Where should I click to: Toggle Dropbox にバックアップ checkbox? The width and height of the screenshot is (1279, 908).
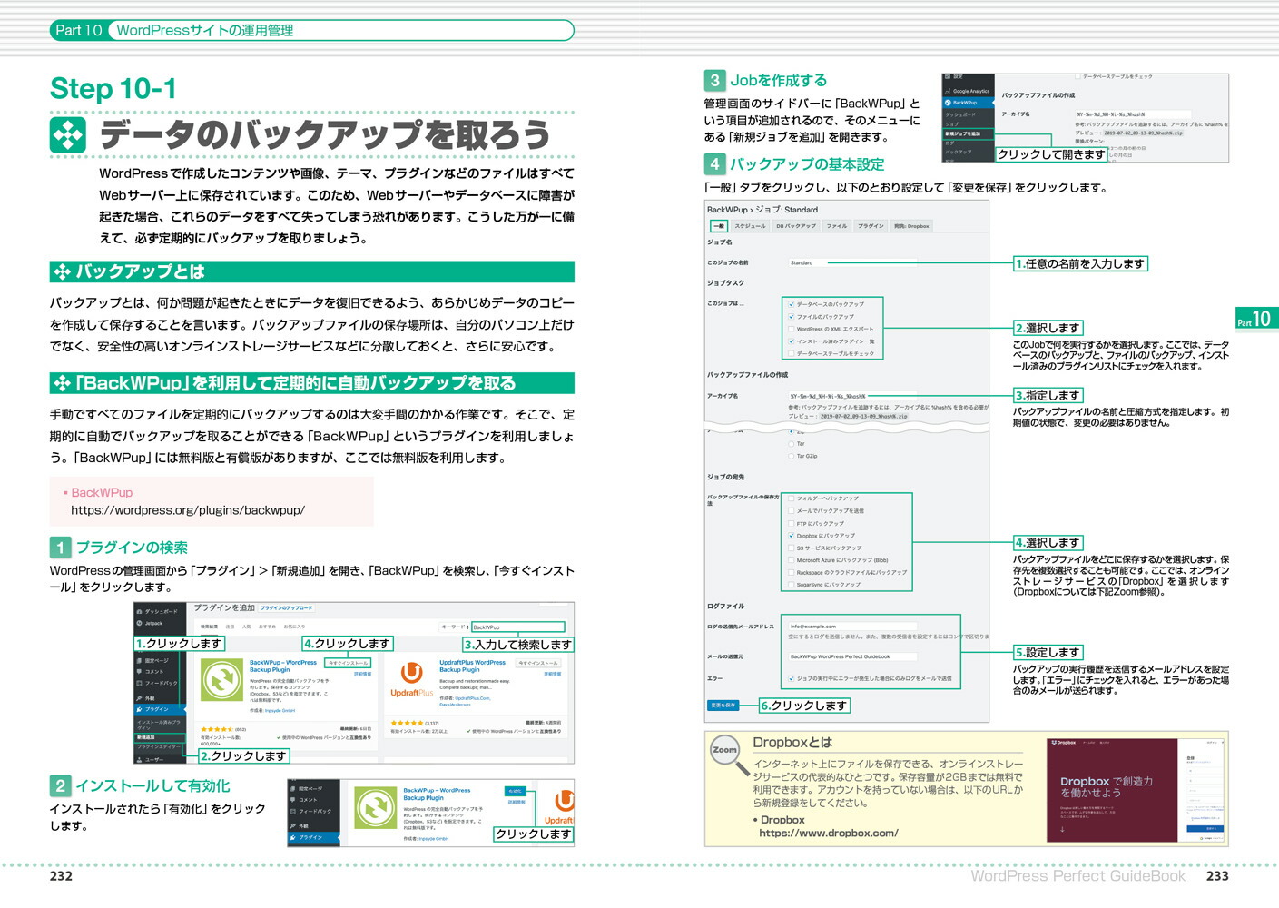pyautogui.click(x=792, y=536)
